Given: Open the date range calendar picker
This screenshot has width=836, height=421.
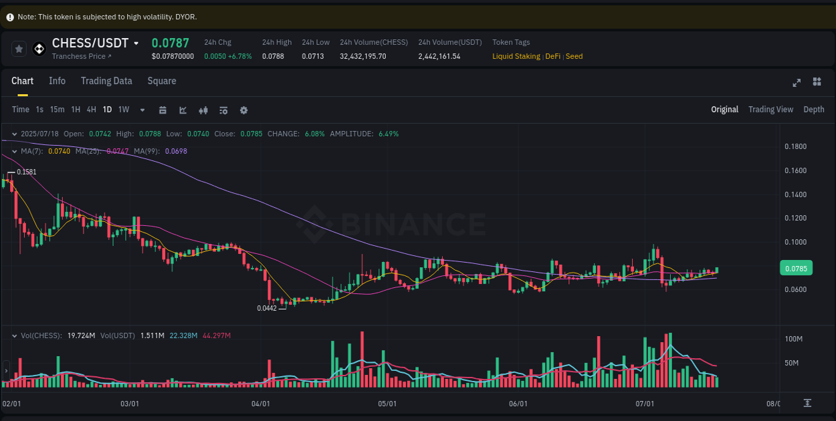Looking at the screenshot, I should (163, 110).
